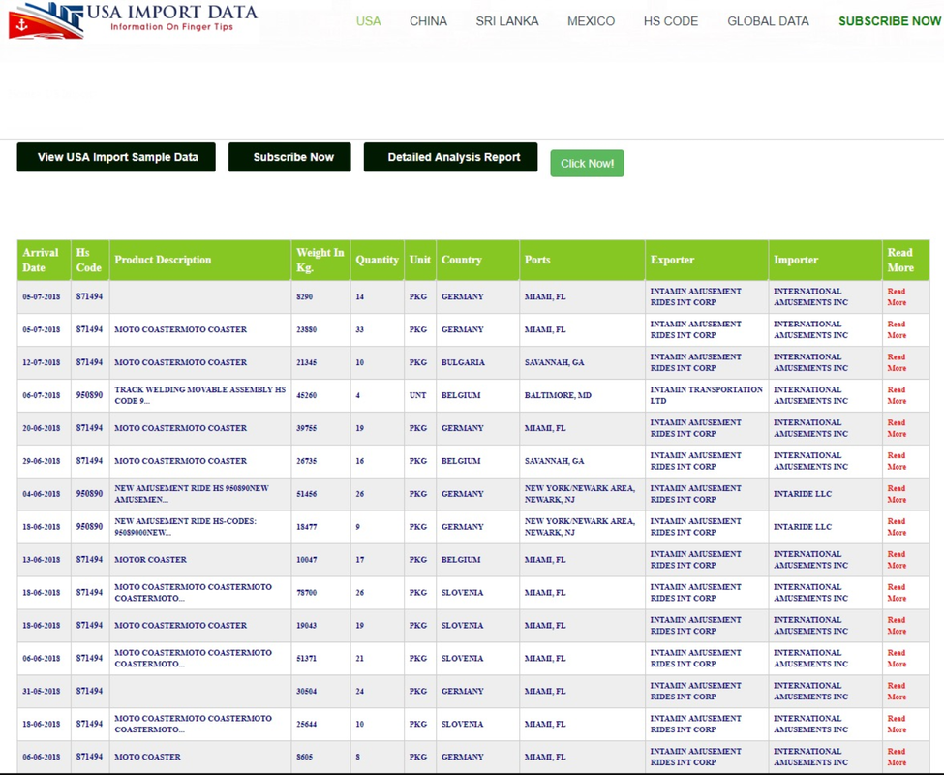The height and width of the screenshot is (775, 944).
Task: Click the 13-06-2018 arrival date cell
Action: pos(42,559)
